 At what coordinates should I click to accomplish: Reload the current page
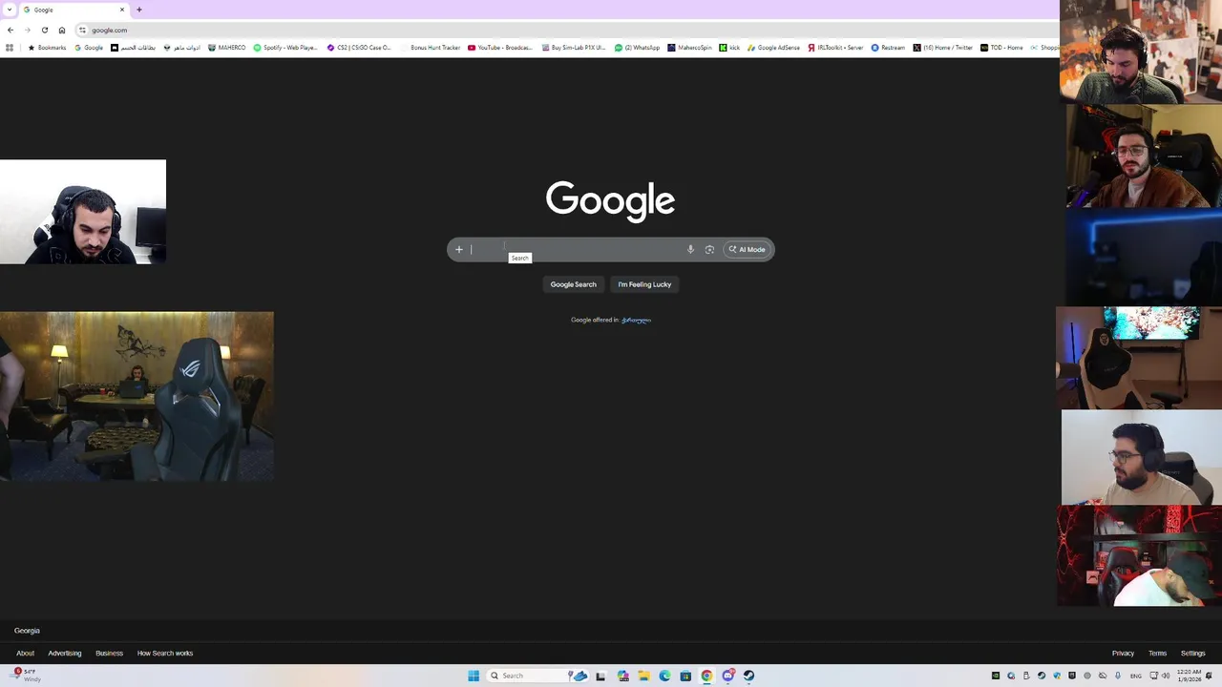(x=45, y=30)
